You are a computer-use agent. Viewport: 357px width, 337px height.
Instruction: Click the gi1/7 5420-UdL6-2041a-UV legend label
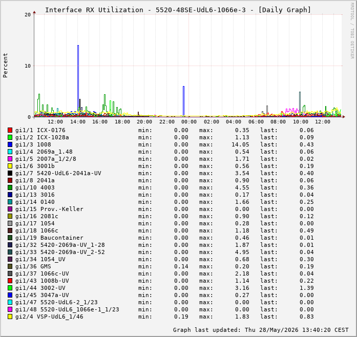(58, 173)
